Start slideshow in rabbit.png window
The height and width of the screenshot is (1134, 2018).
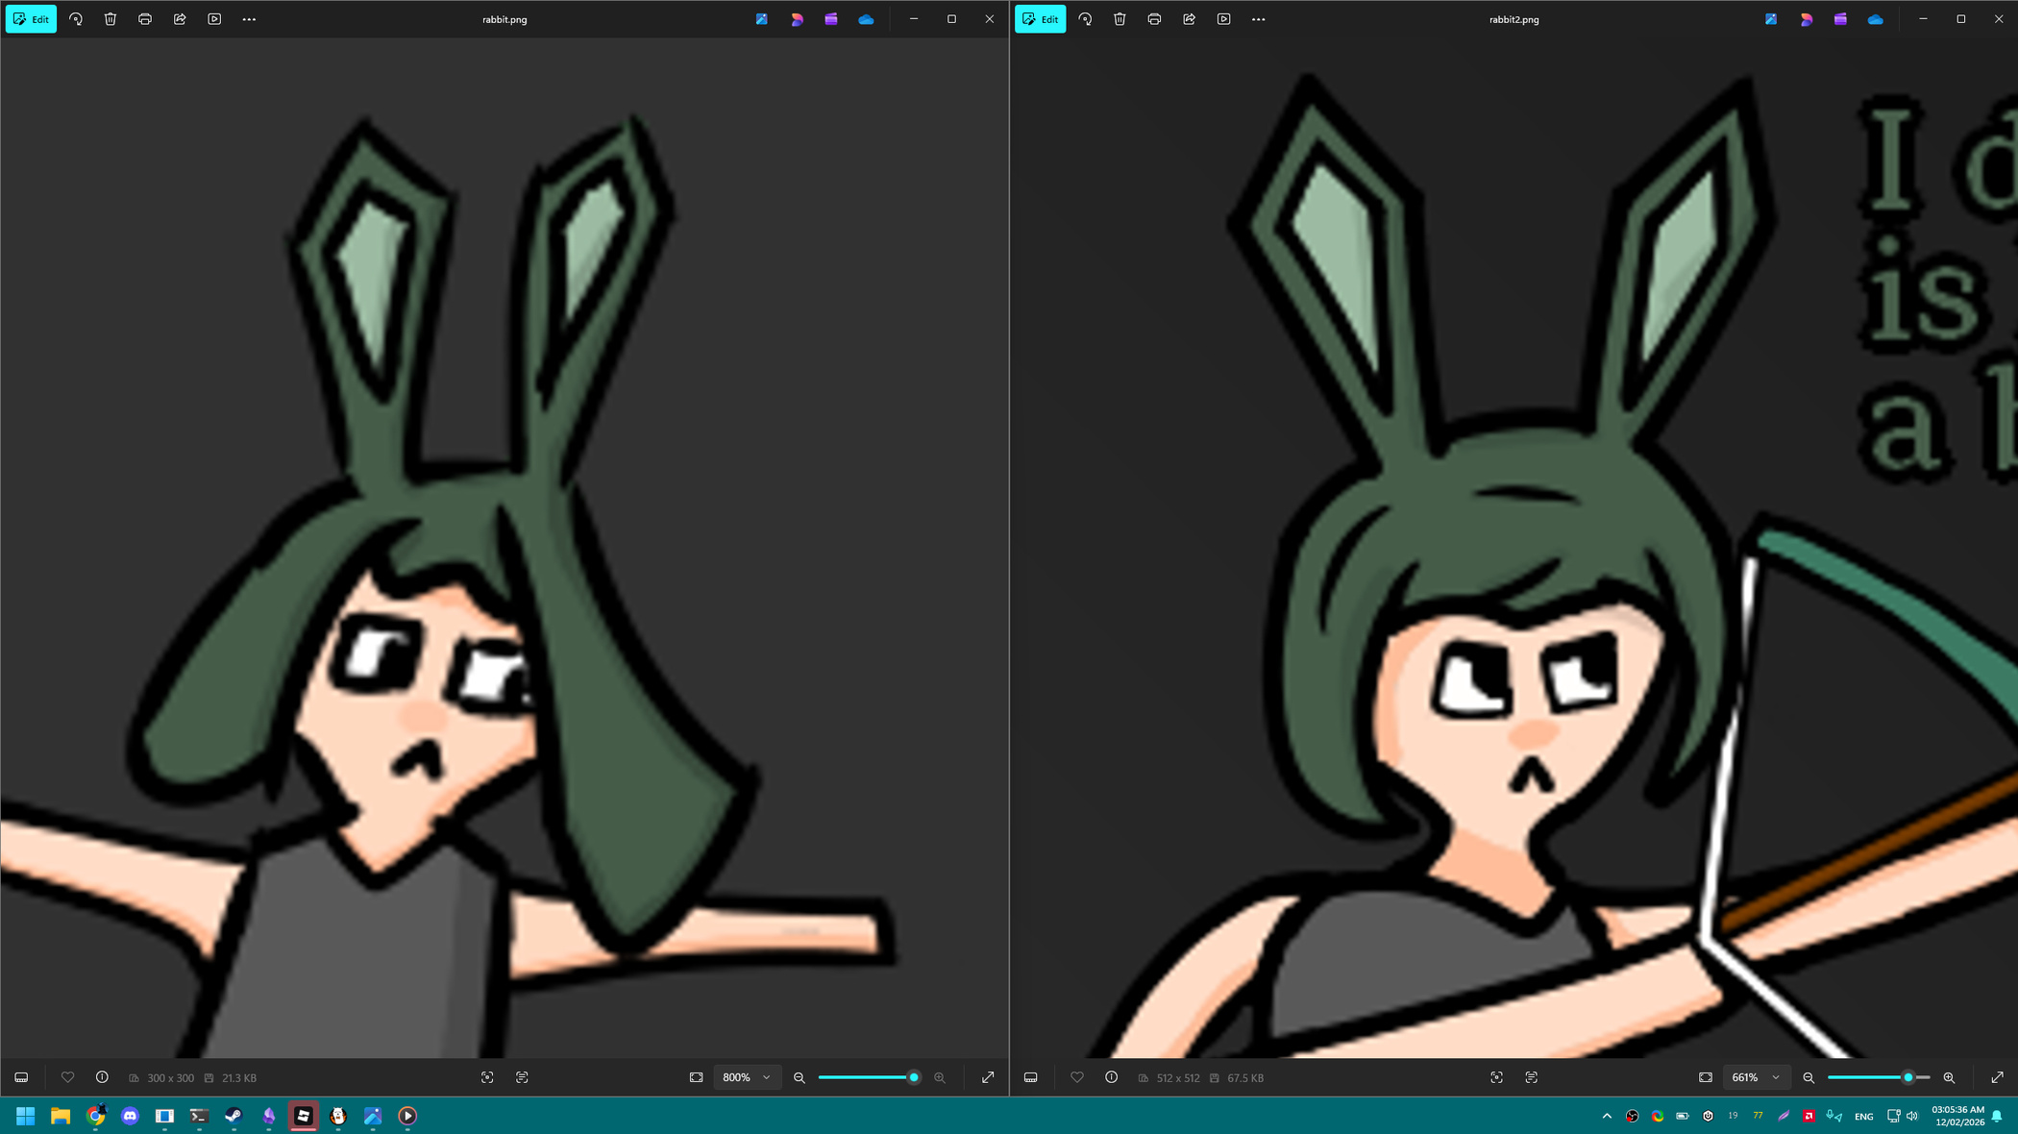coord(214,19)
